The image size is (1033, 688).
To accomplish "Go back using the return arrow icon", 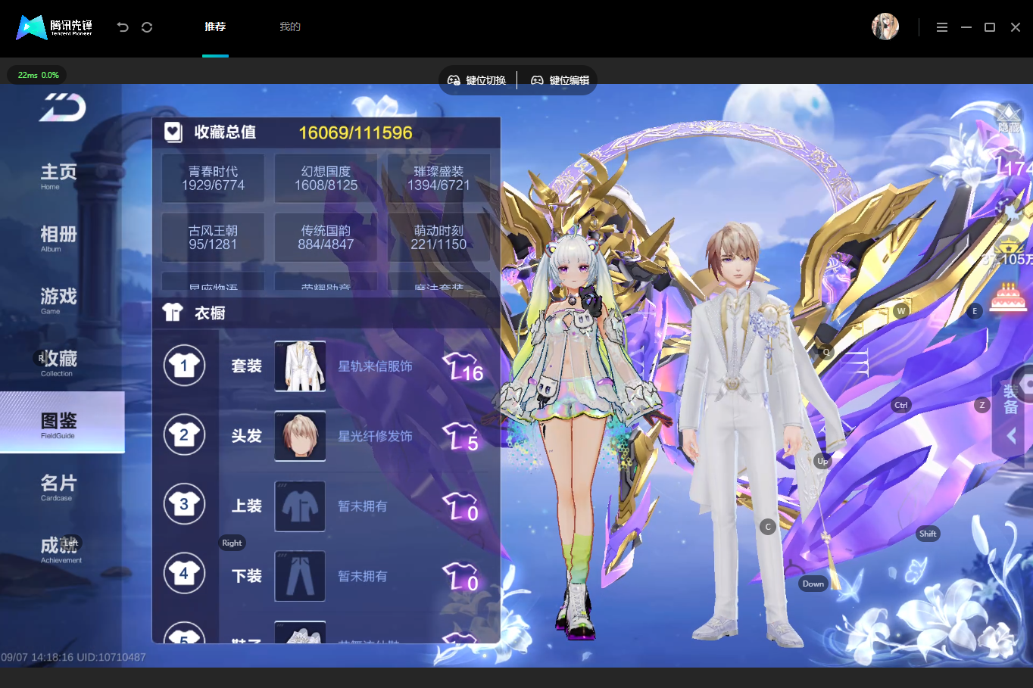I will click(123, 27).
